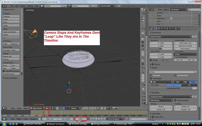Toggle auto keyframe record button

click(127, 119)
